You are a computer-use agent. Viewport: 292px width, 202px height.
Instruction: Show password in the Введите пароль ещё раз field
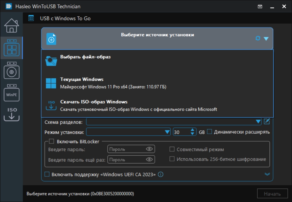[149, 160]
